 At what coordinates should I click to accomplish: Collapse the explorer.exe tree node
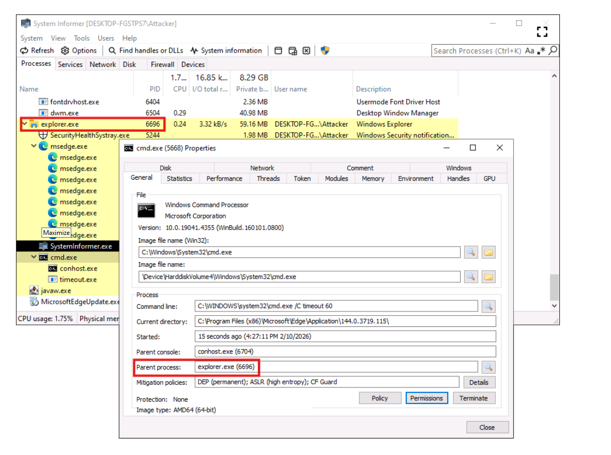tap(24, 124)
